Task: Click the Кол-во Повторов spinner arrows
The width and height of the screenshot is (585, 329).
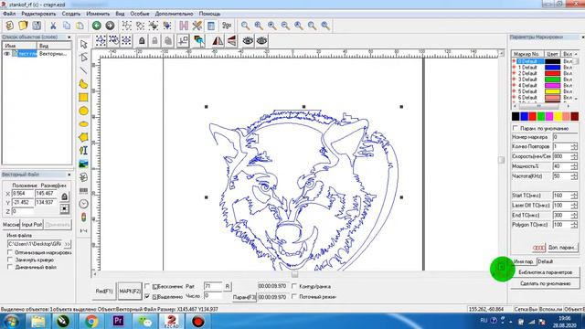Action: coord(574,146)
